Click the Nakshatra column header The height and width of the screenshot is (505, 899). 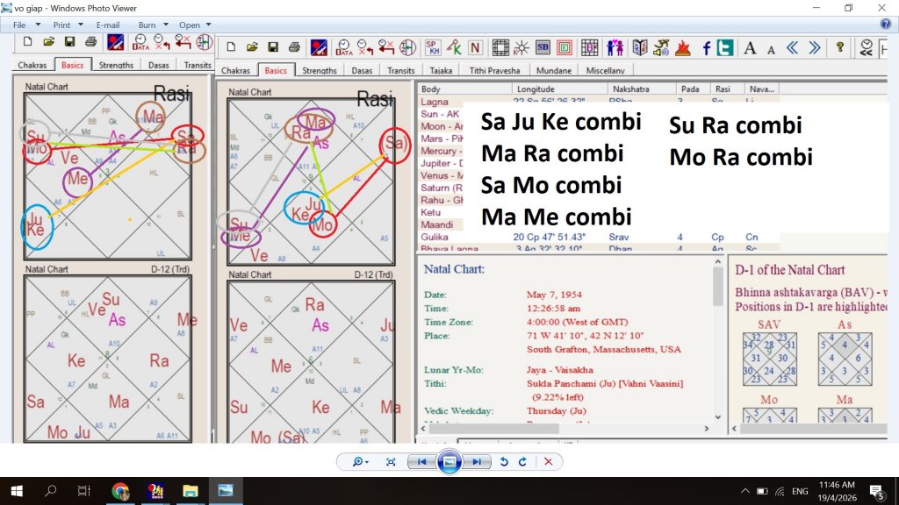(642, 89)
